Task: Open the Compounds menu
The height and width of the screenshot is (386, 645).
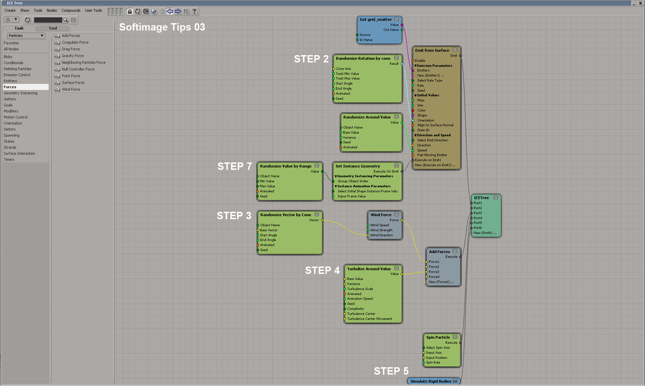Action: pos(71,10)
